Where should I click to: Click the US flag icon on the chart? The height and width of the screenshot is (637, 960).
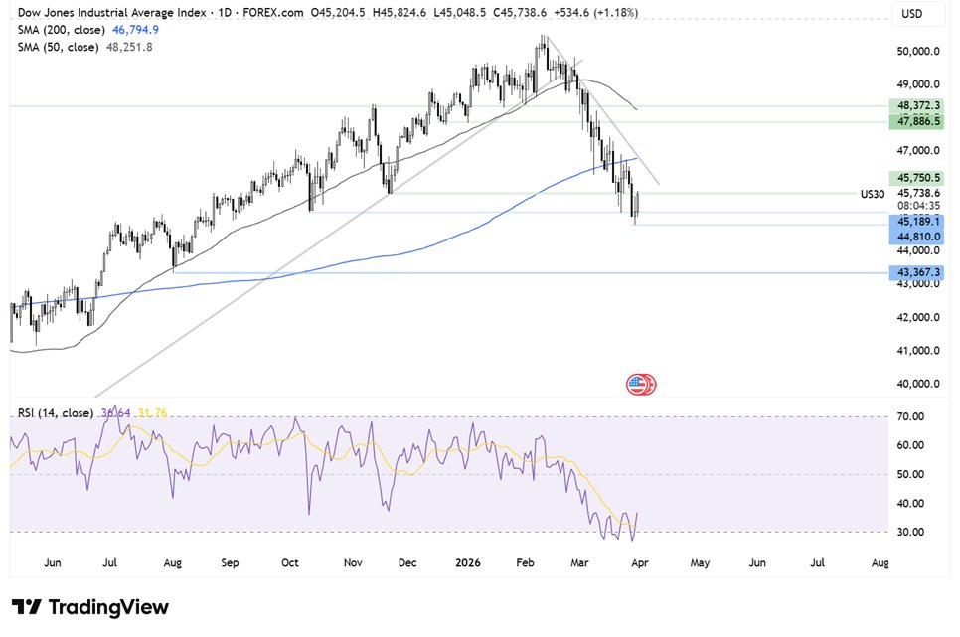[x=641, y=382]
